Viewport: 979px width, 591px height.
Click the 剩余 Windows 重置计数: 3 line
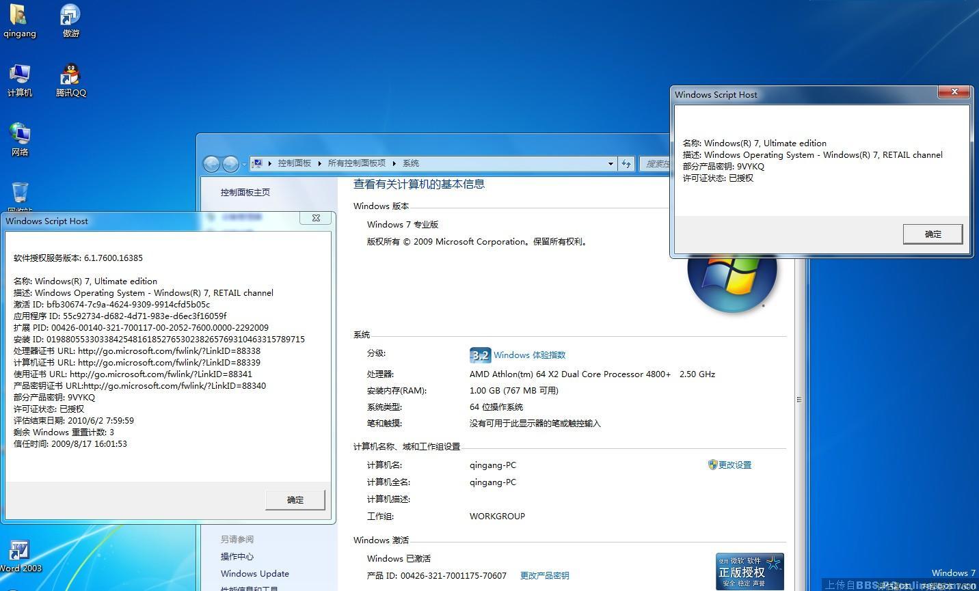[64, 432]
